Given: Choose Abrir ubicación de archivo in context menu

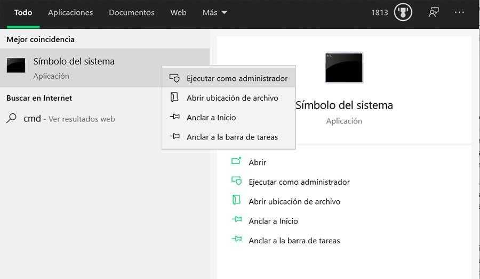Looking at the screenshot, I should (232, 98).
